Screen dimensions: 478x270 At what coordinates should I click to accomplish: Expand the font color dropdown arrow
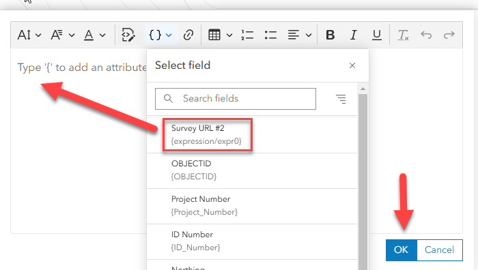coord(102,35)
